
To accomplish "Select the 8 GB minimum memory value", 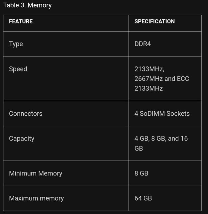I will [141, 173].
